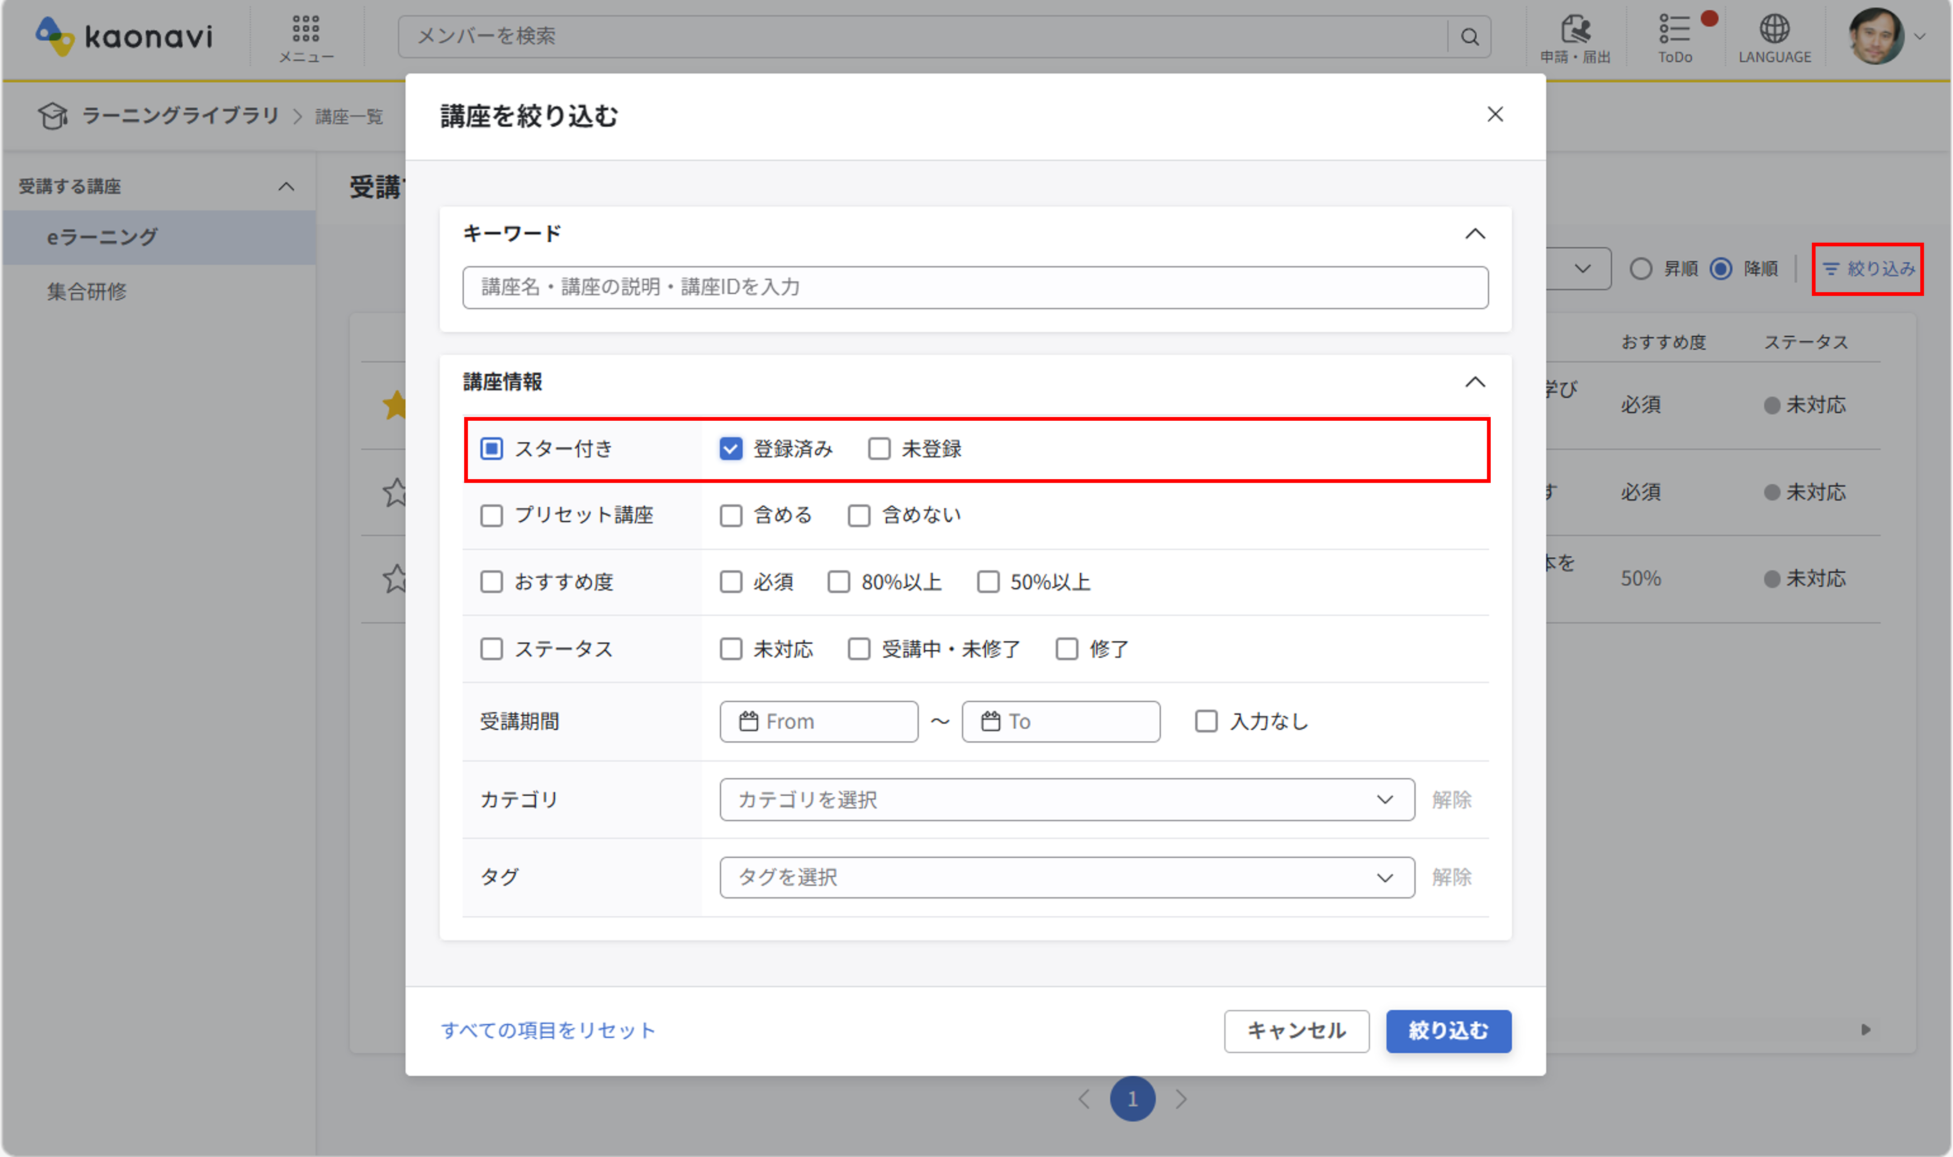This screenshot has width=1953, height=1157.
Task: Click the キャンセル button
Action: (1297, 1031)
